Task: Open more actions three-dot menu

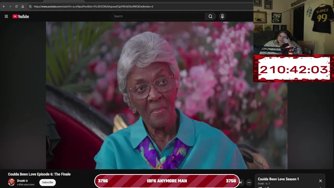Action: [249, 183]
